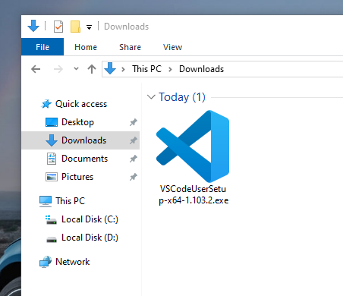This screenshot has width=343, height=296.
Task: Click the address bar empty field area
Action: point(283,69)
